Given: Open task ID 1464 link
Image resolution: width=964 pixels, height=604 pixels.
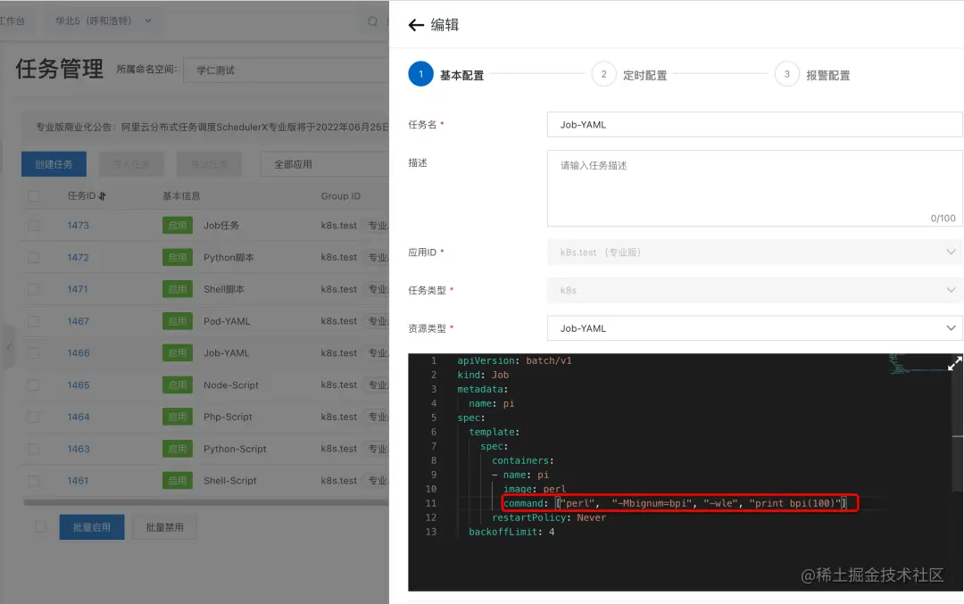Looking at the screenshot, I should [78, 418].
